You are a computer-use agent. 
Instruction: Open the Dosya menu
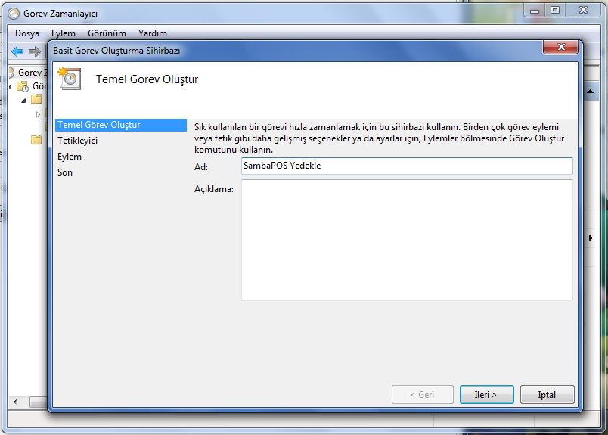tap(27, 33)
